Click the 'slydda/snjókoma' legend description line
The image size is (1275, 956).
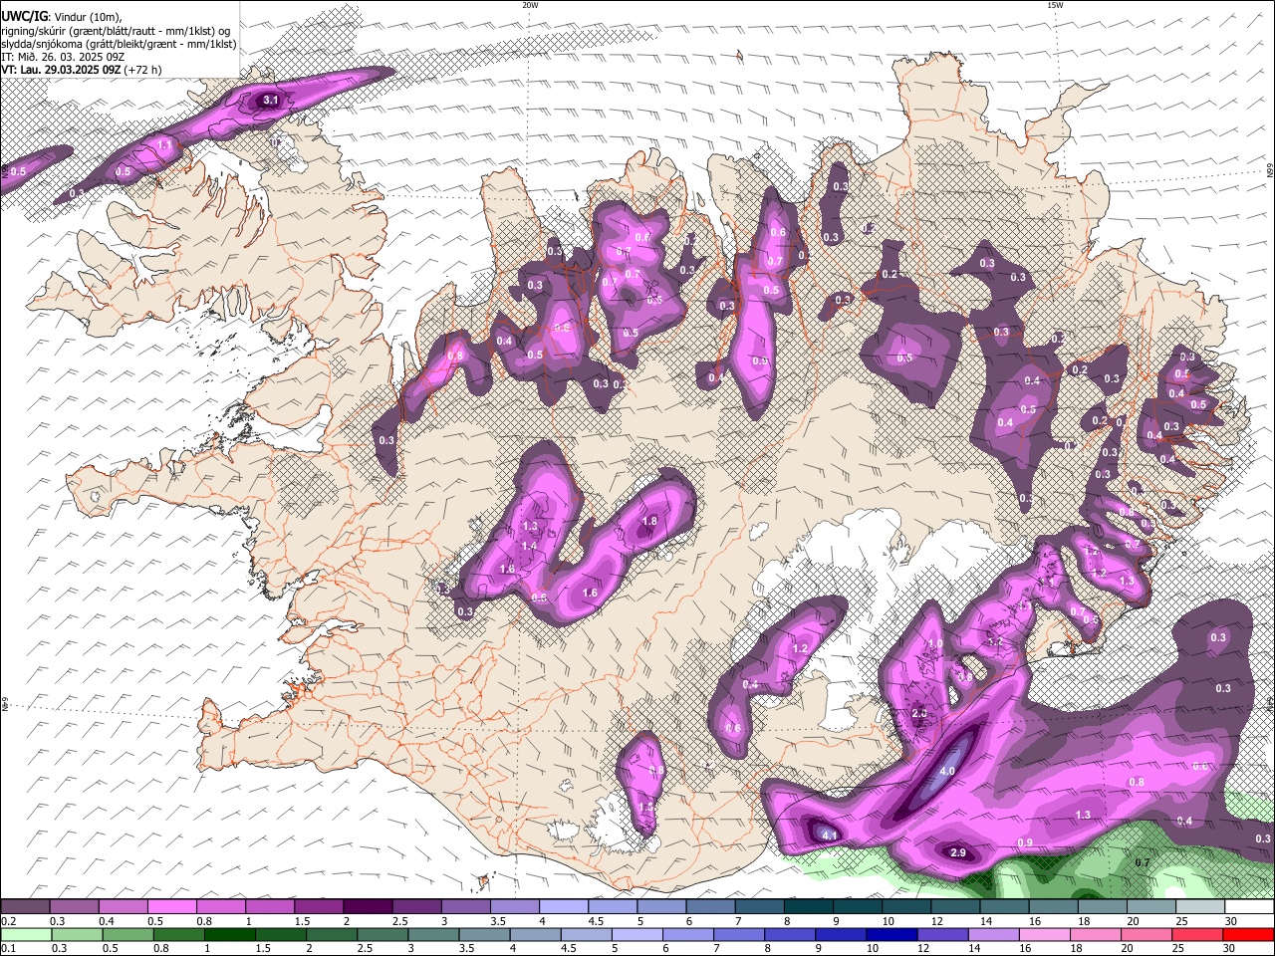119,44
